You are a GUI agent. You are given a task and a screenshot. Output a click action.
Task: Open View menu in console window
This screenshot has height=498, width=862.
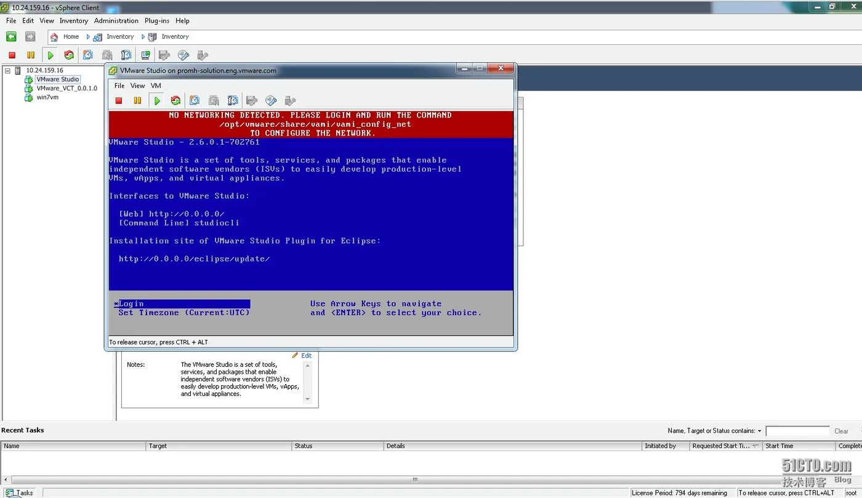click(x=138, y=86)
